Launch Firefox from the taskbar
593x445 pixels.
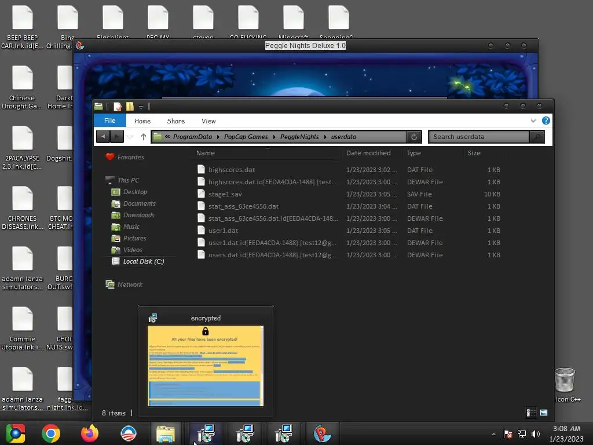(90, 433)
